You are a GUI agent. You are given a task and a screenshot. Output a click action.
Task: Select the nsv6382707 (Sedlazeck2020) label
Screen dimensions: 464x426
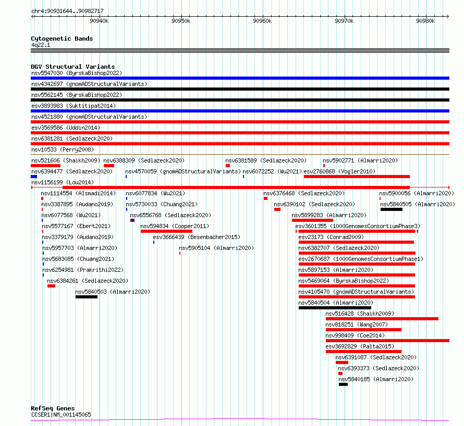pyautogui.click(x=339, y=248)
